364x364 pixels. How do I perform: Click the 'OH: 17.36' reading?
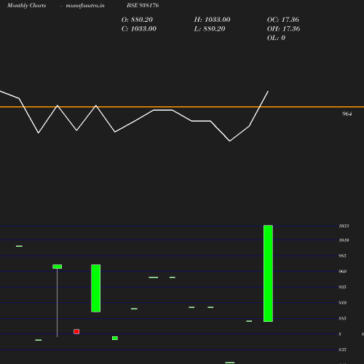coord(284,29)
